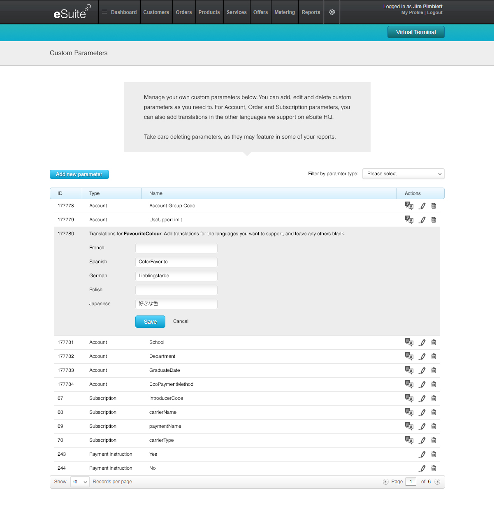
Task: Go to the Reports menu
Action: 311,12
